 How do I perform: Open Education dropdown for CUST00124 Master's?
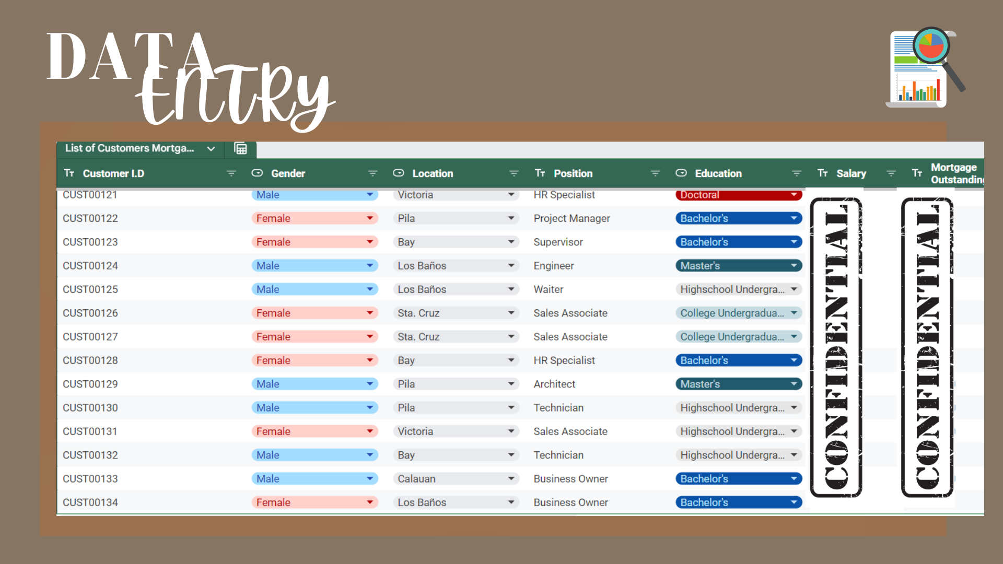(794, 266)
